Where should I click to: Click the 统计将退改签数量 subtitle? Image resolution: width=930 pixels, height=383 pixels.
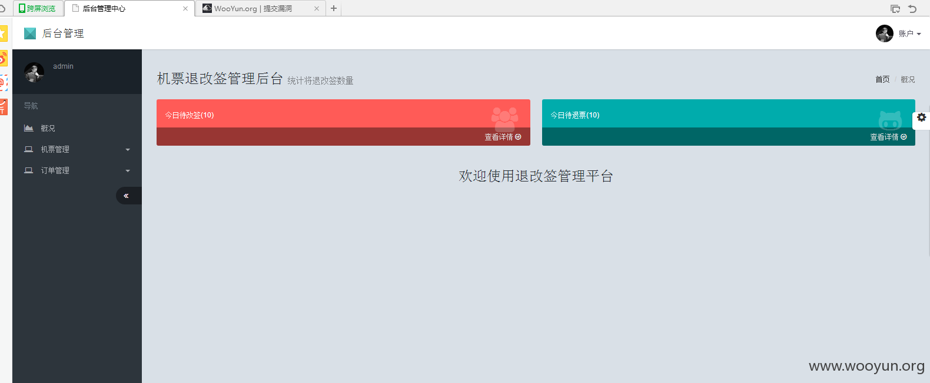pos(320,80)
